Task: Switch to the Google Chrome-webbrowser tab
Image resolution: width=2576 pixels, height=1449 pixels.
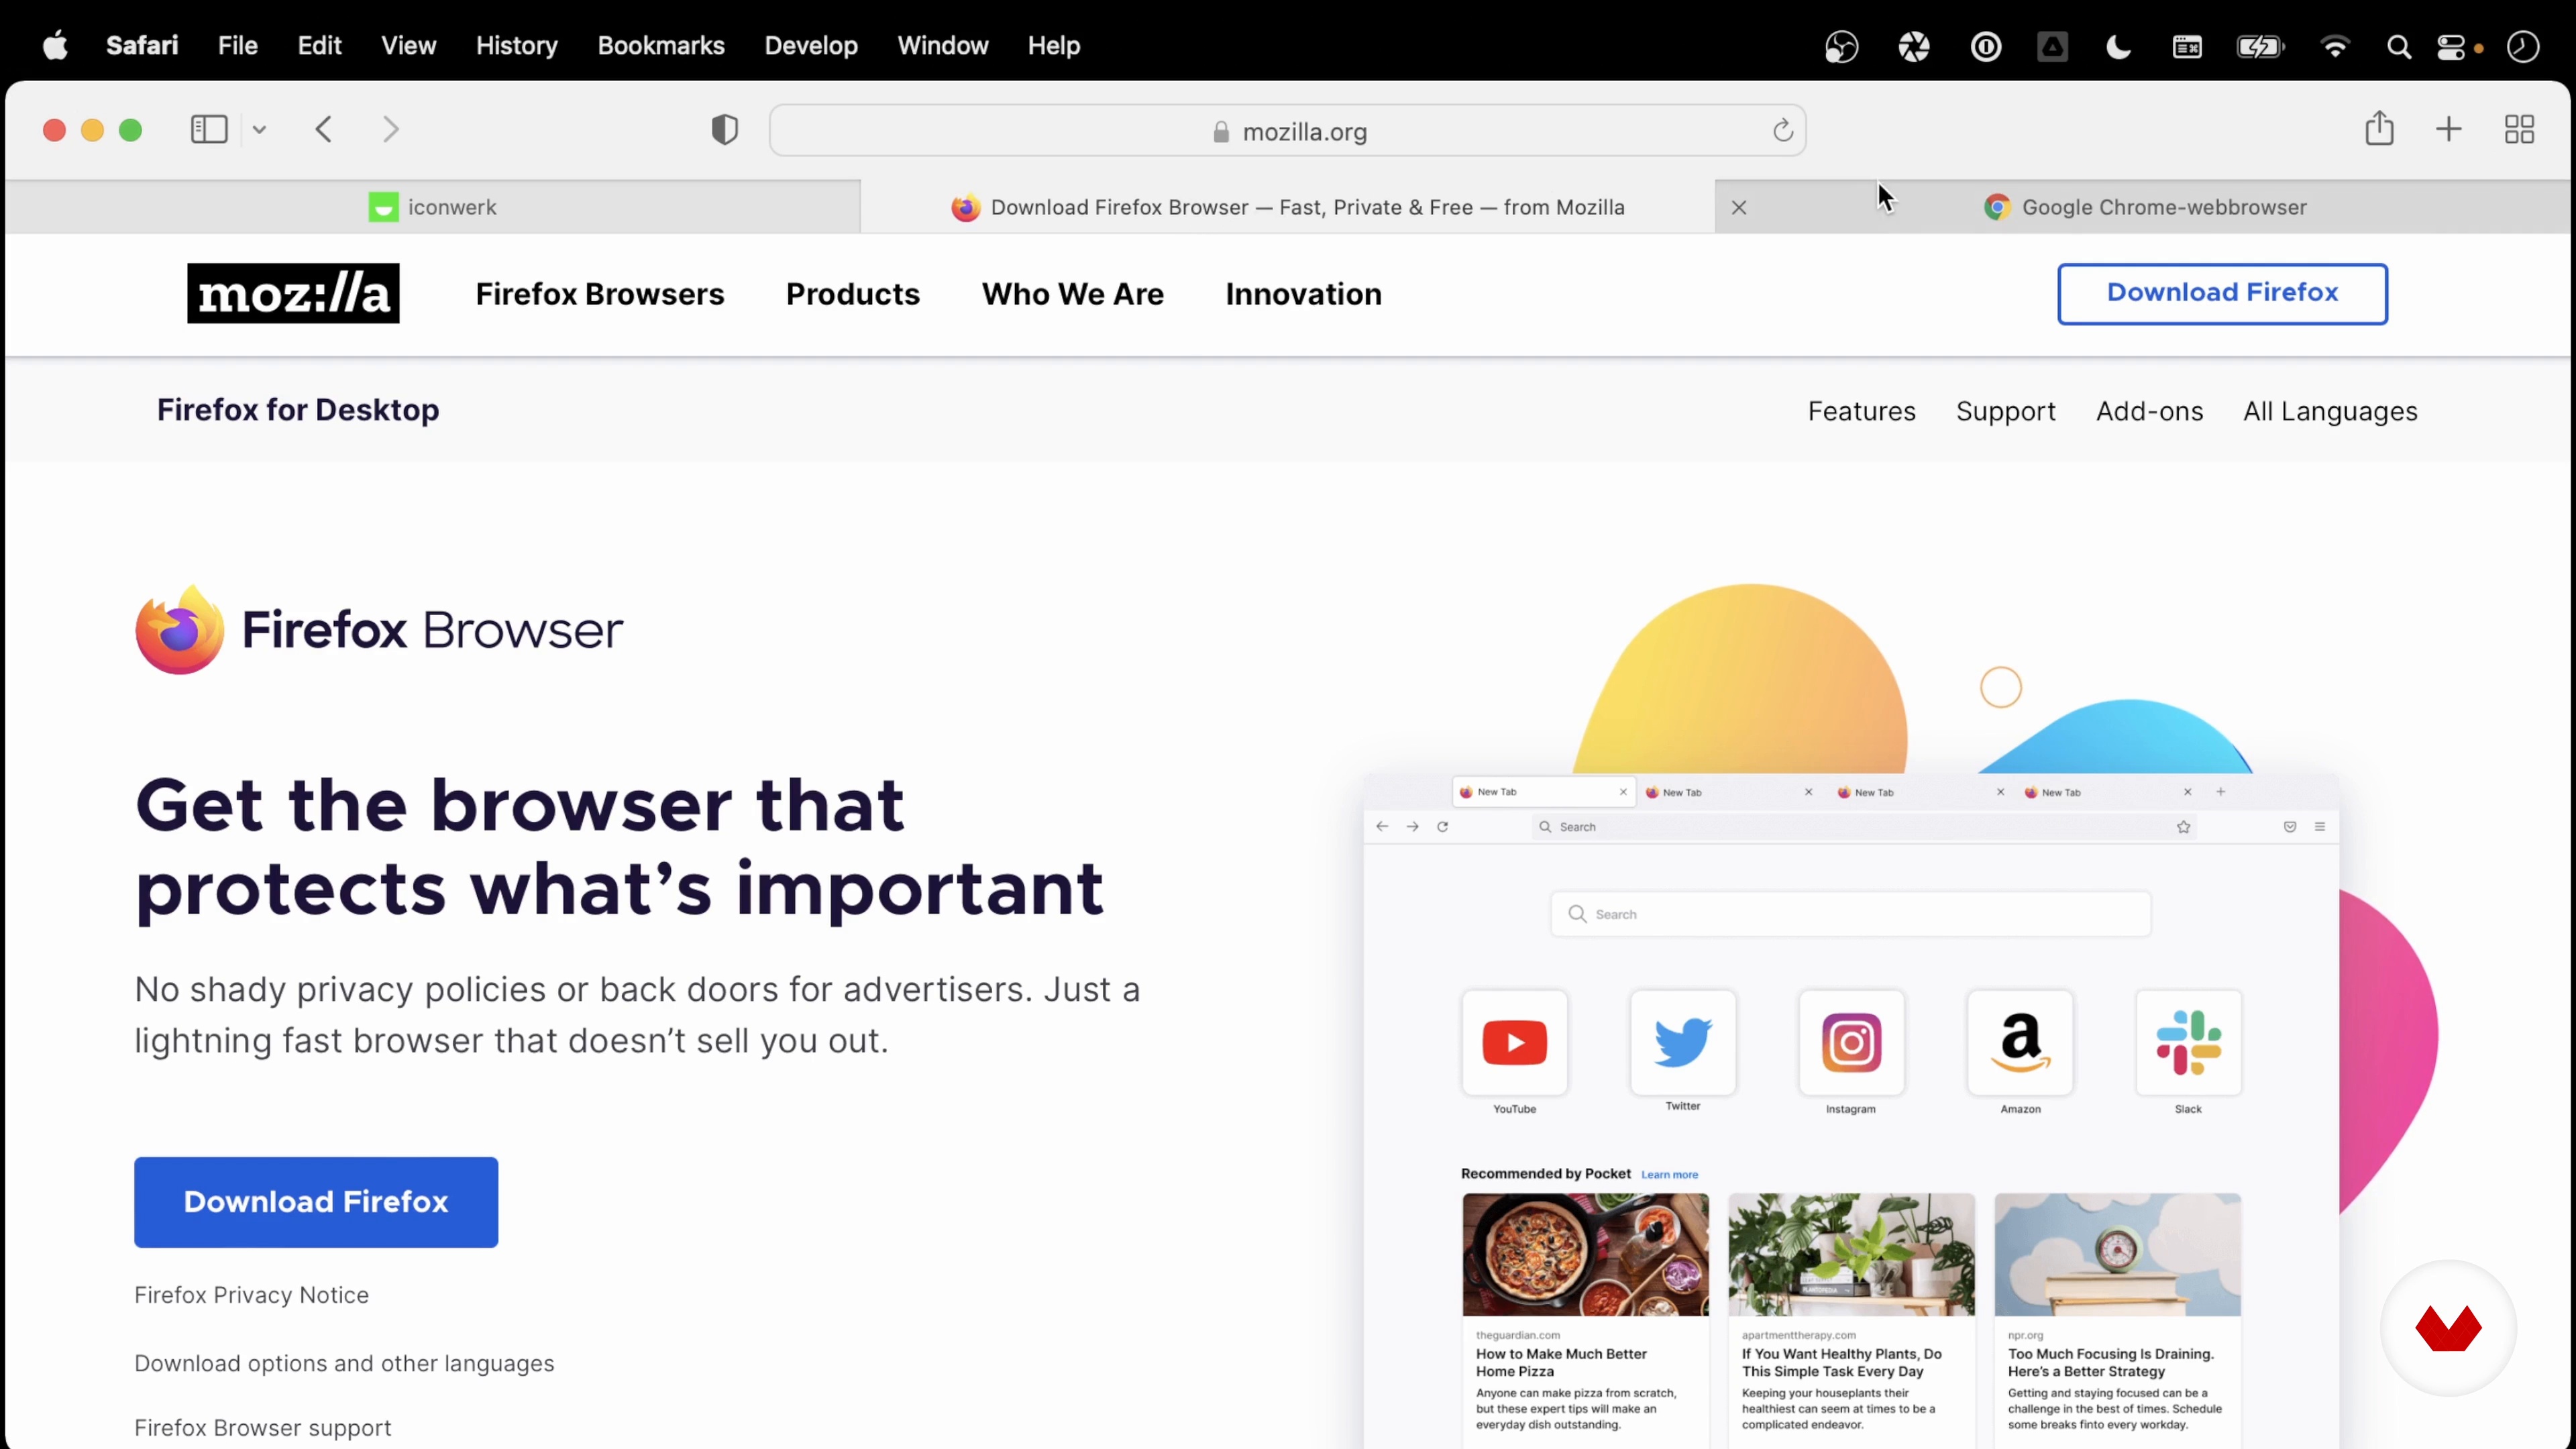Action: tap(2144, 207)
